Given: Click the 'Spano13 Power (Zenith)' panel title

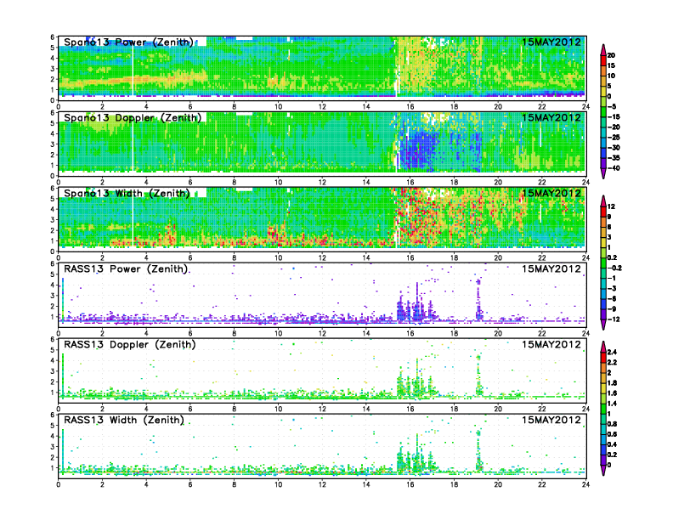Looking at the screenshot, I should point(129,42).
